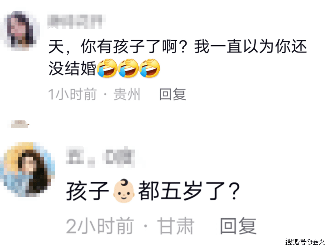
Task: Select the 贵州 location label
Action: point(127,94)
